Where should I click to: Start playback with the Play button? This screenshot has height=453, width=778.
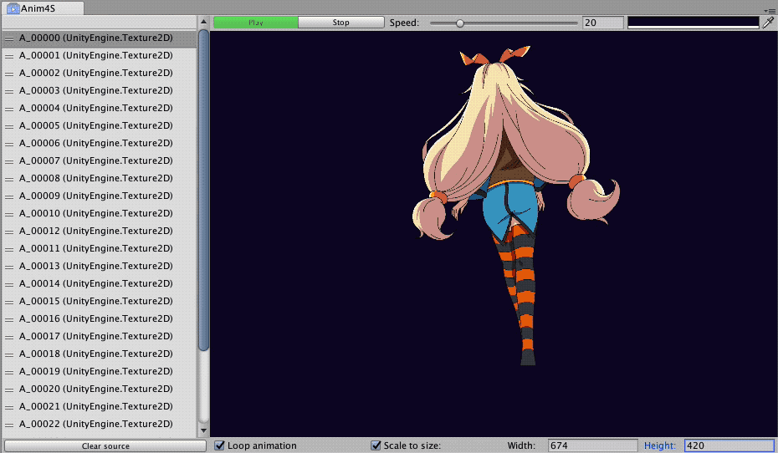tap(255, 23)
